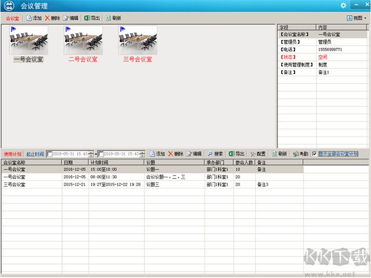
Task: Select the 【会议室名称】 detail row
Action: point(323,35)
